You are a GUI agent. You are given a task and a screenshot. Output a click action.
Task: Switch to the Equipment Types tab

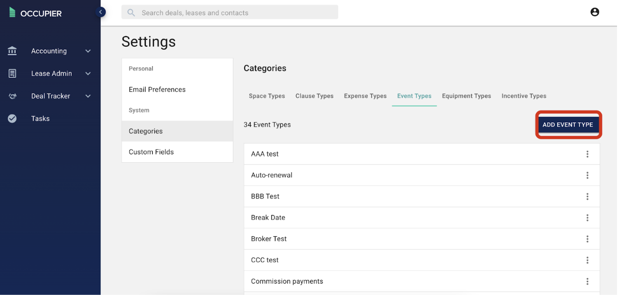click(x=466, y=96)
